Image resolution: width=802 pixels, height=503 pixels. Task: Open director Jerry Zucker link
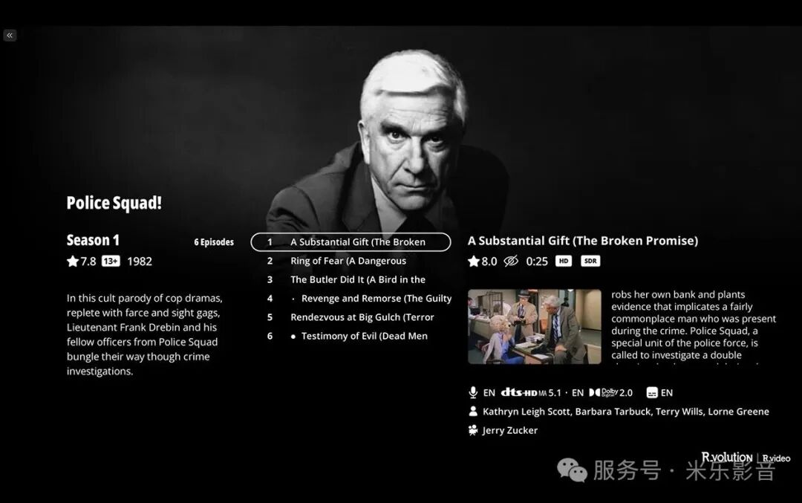[x=510, y=430]
